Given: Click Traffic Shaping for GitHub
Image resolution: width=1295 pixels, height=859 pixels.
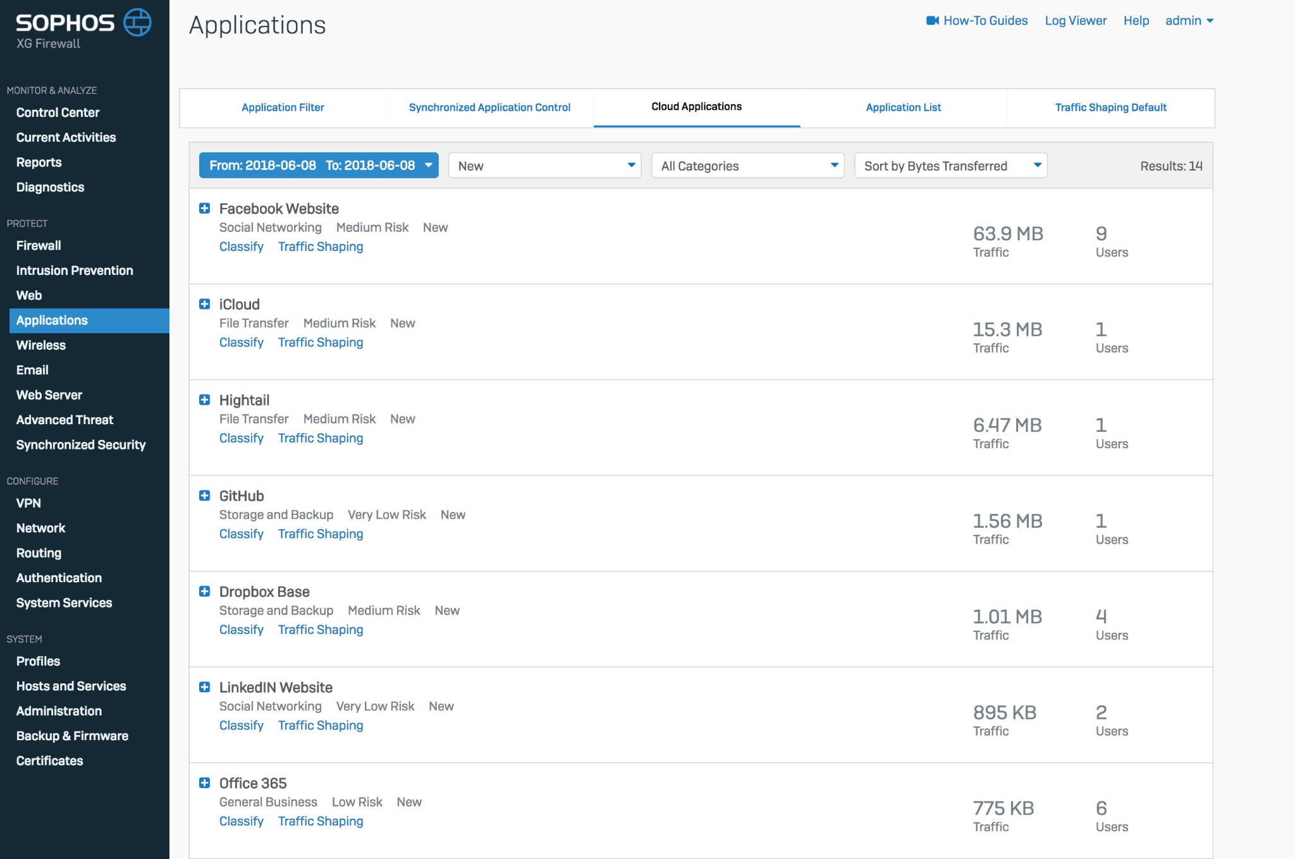Looking at the screenshot, I should (x=321, y=533).
